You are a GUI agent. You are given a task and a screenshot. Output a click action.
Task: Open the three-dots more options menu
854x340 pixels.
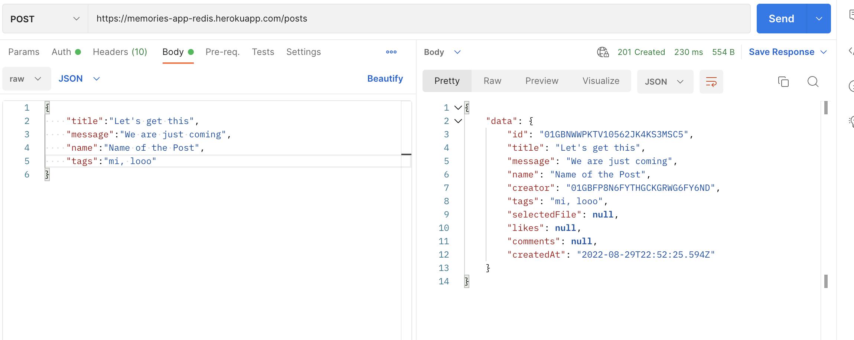pyautogui.click(x=391, y=52)
